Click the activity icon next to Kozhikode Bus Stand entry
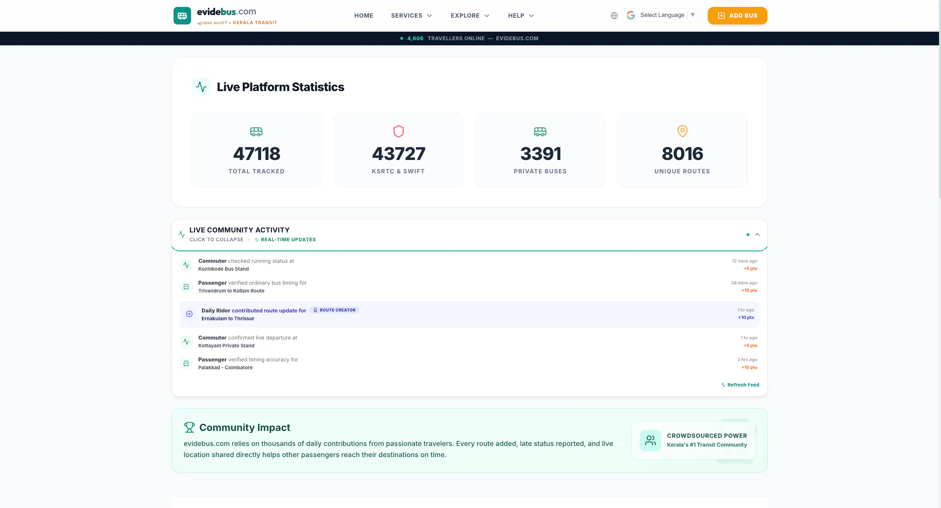The height and width of the screenshot is (508, 941). 186,265
